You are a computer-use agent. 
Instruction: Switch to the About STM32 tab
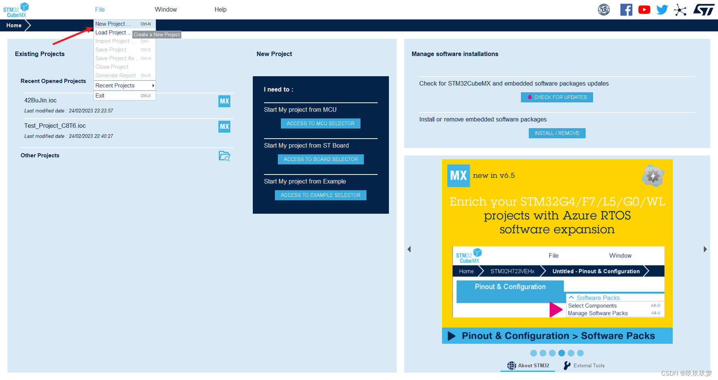528,365
